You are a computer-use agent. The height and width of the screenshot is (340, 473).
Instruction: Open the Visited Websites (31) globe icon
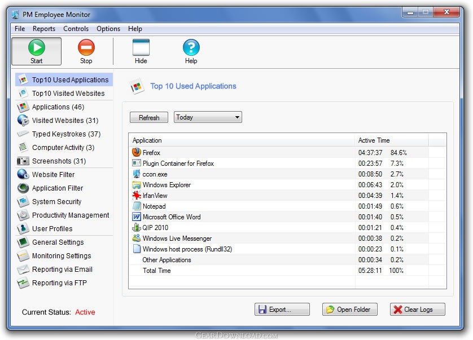(x=23, y=120)
